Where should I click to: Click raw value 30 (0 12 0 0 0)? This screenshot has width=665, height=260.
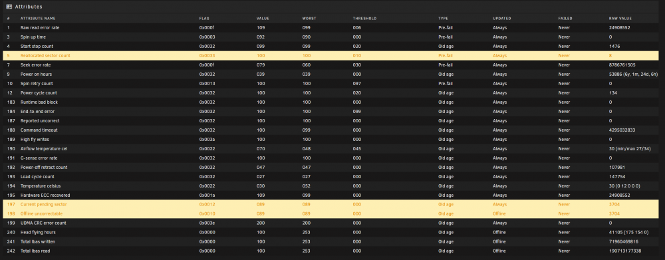pyautogui.click(x=624, y=186)
